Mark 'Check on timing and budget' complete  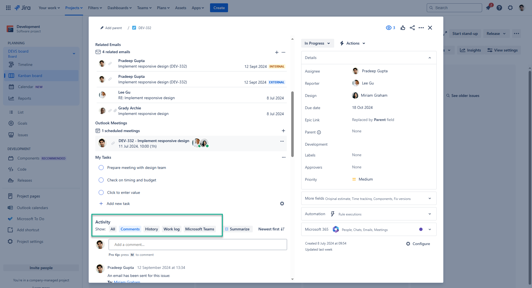(101, 180)
